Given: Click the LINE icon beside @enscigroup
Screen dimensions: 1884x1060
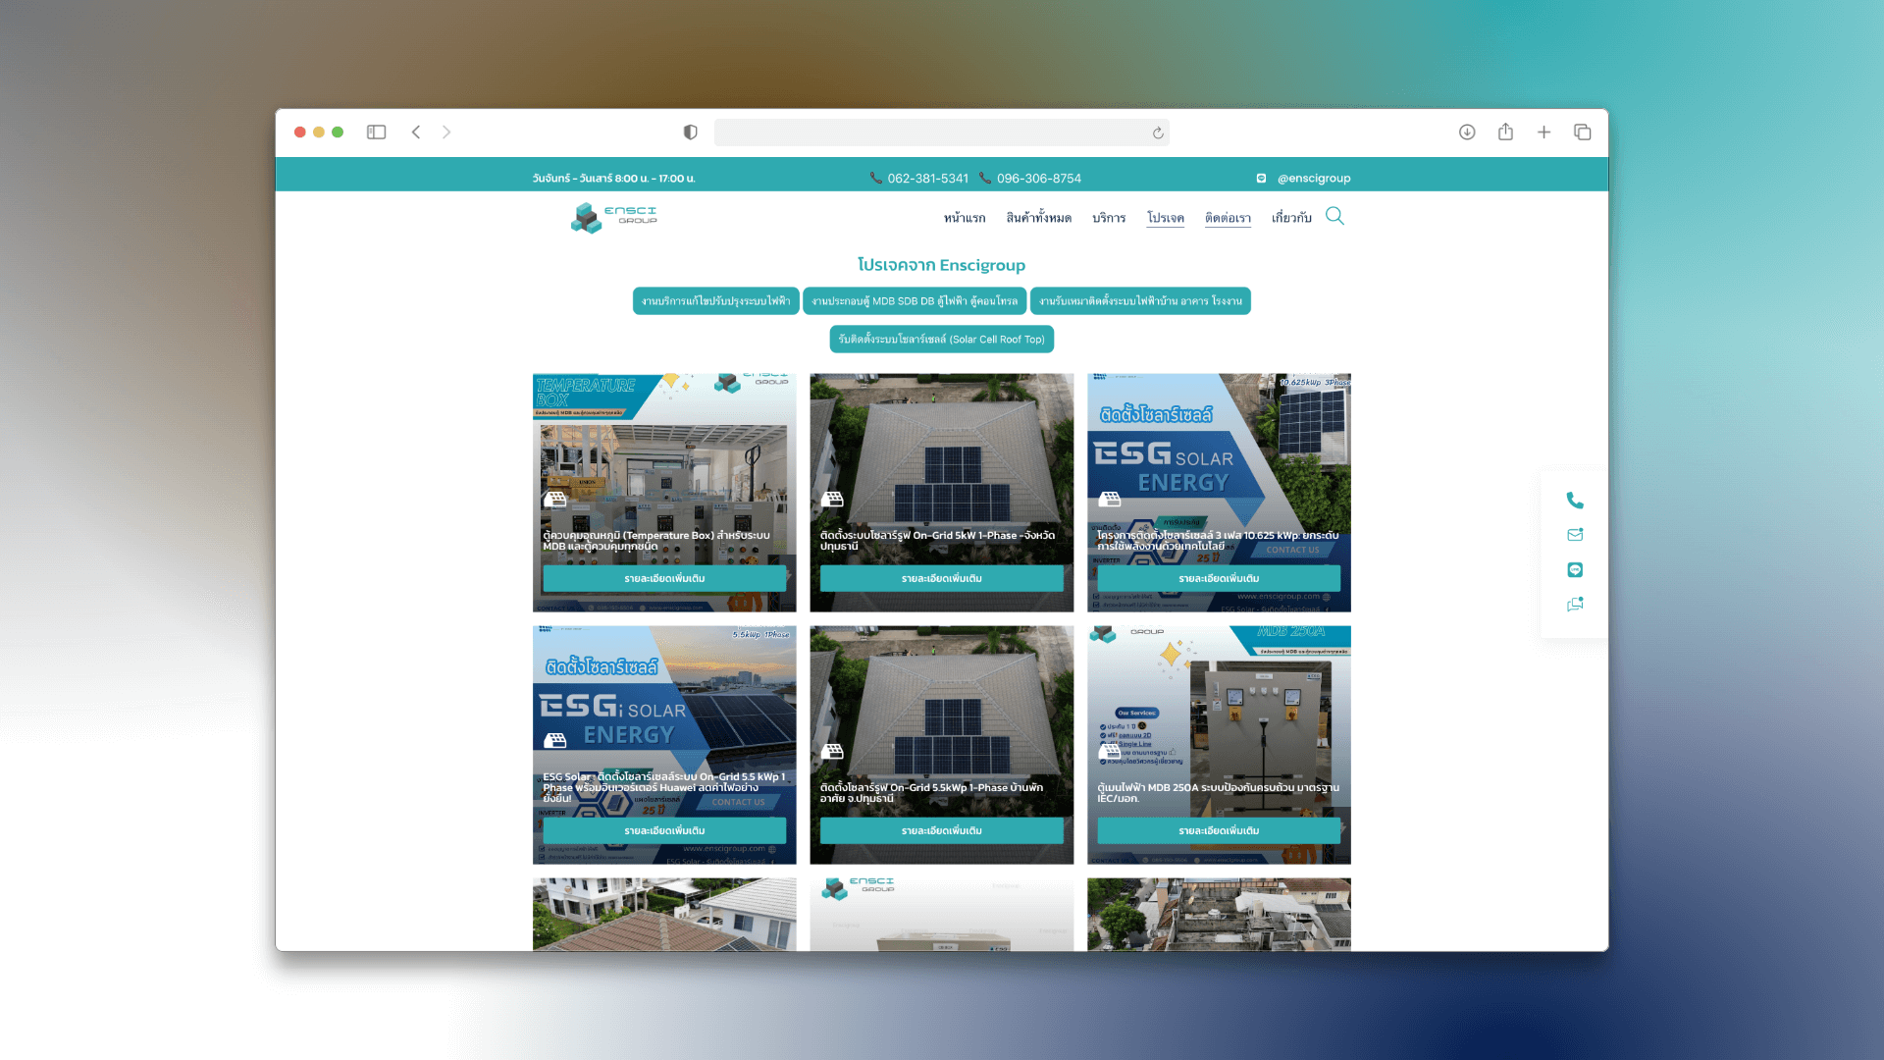Looking at the screenshot, I should coord(1261,178).
